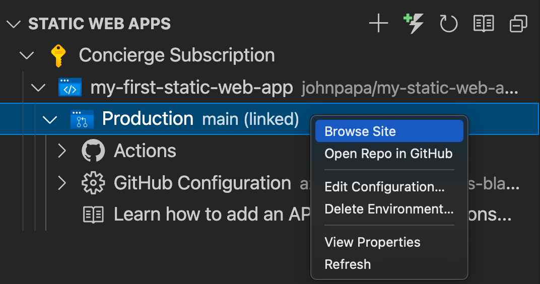Viewport: 540px width, 284px height.
Task: Choose Browse Site from context menu
Action: tap(389, 131)
